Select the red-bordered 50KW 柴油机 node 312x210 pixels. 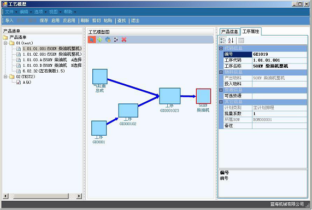[x=203, y=96]
